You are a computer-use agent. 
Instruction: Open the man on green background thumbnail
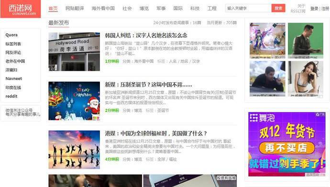coord(306,40)
